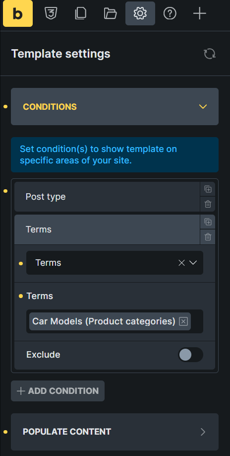Open the Templates folder icon
Image resolution: width=230 pixels, height=456 pixels.
click(110, 13)
